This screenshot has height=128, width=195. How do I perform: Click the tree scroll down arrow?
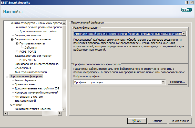(64, 109)
